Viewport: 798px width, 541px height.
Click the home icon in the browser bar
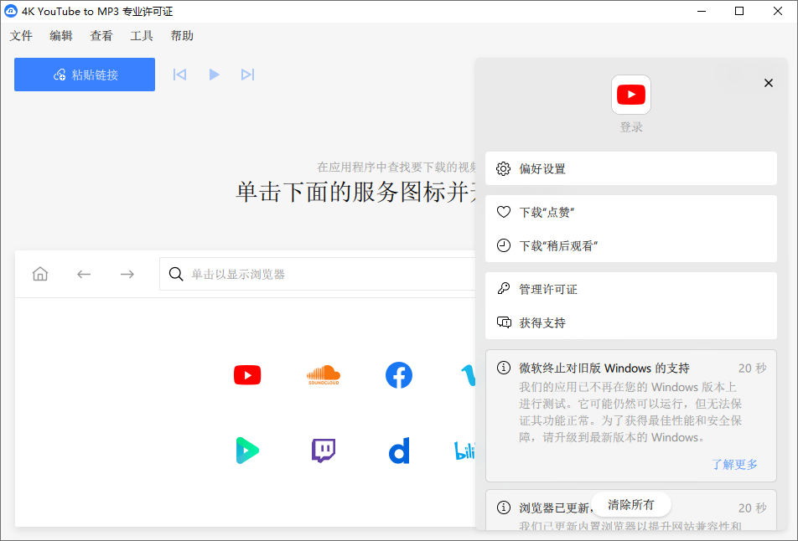click(x=39, y=274)
